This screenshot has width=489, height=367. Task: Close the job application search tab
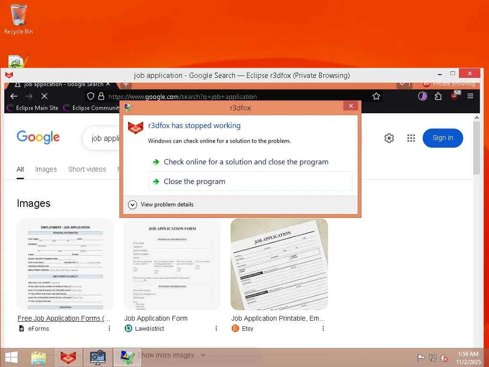coord(108,84)
